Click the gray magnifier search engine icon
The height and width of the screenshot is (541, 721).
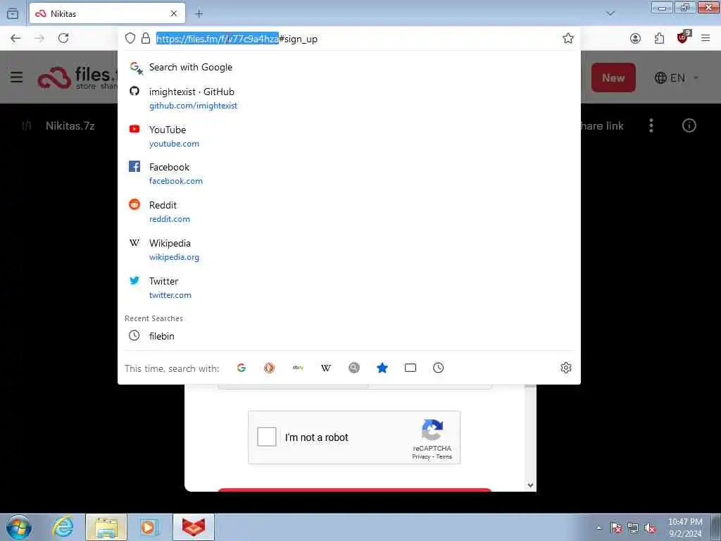coord(354,368)
